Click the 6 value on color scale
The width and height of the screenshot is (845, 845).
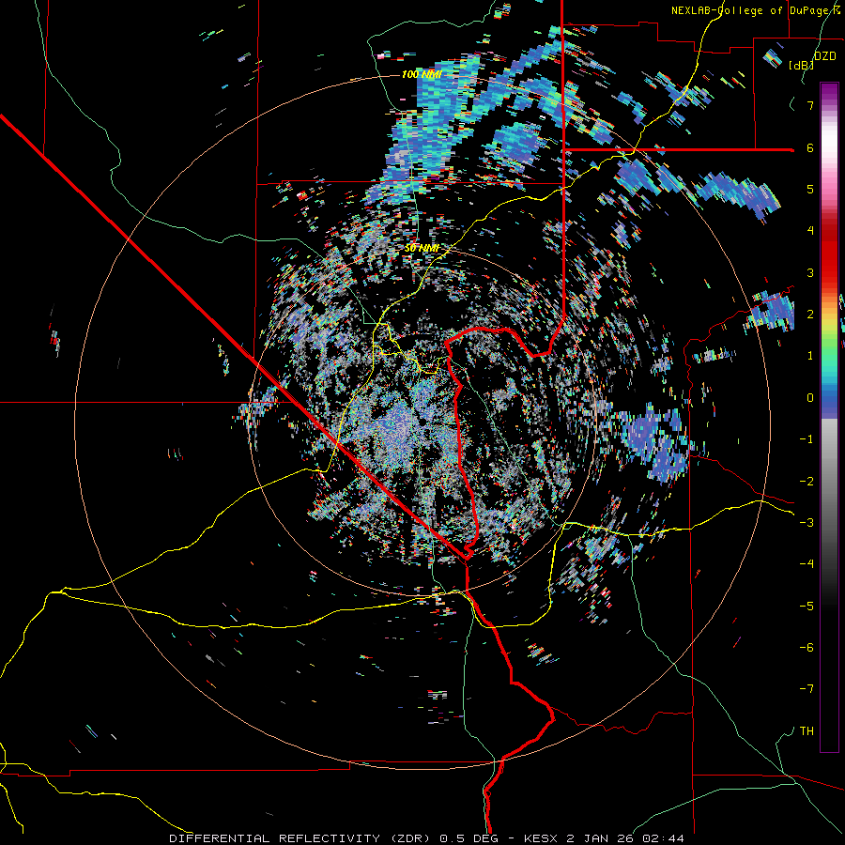click(810, 147)
